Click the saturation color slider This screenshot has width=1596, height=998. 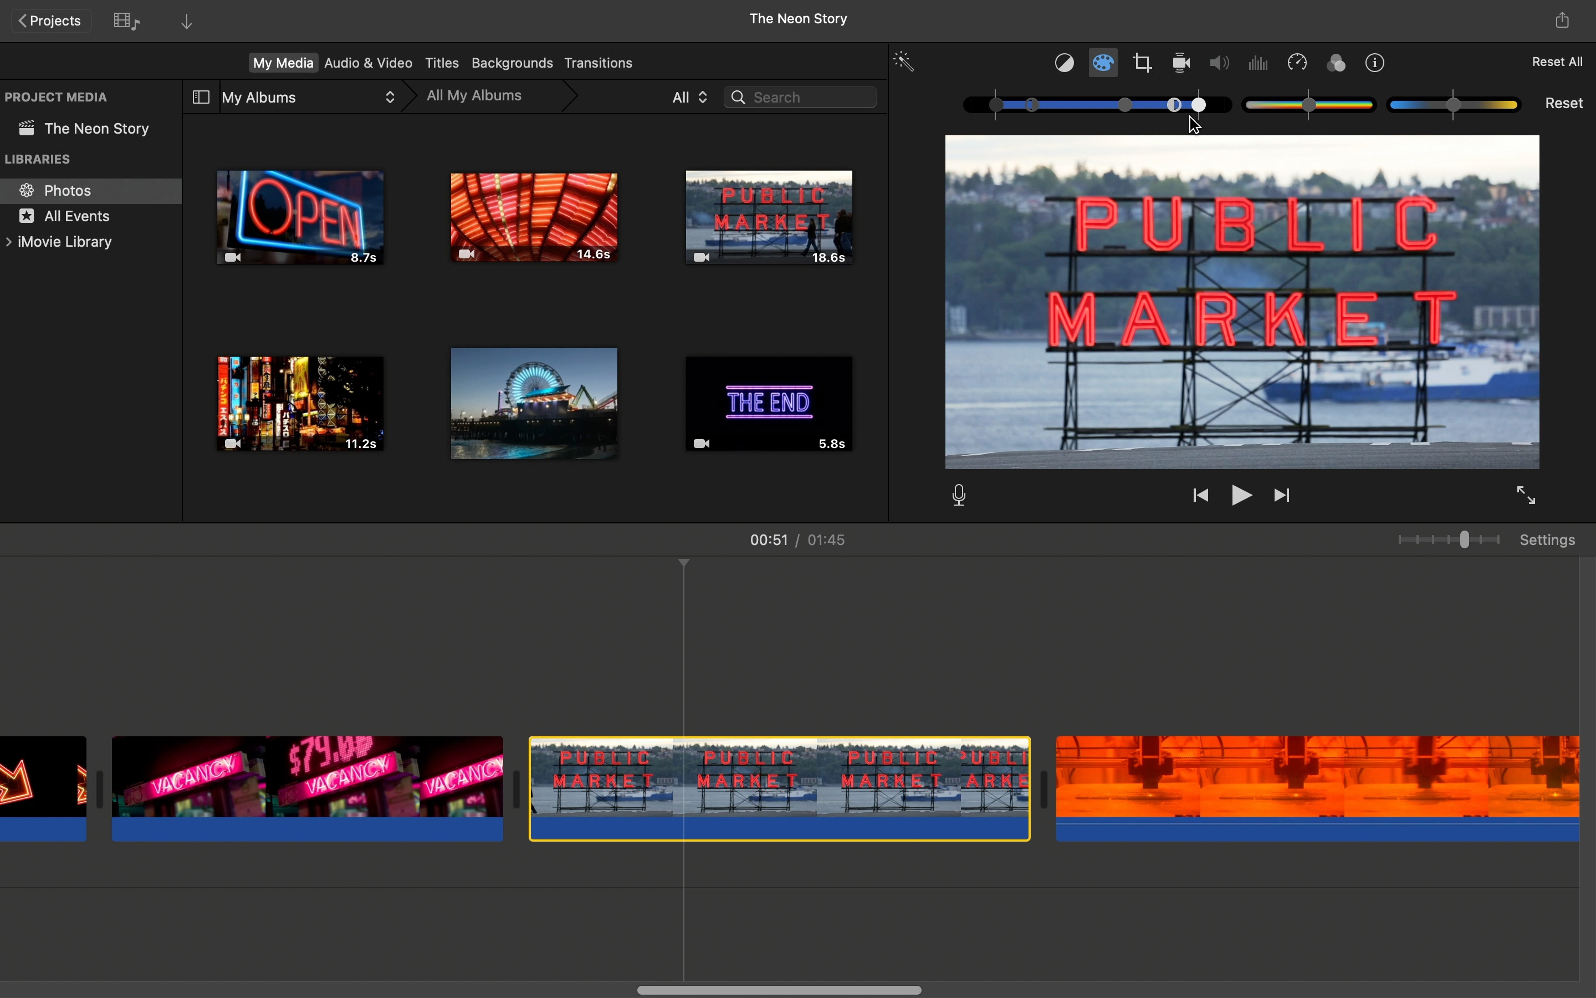(1309, 105)
